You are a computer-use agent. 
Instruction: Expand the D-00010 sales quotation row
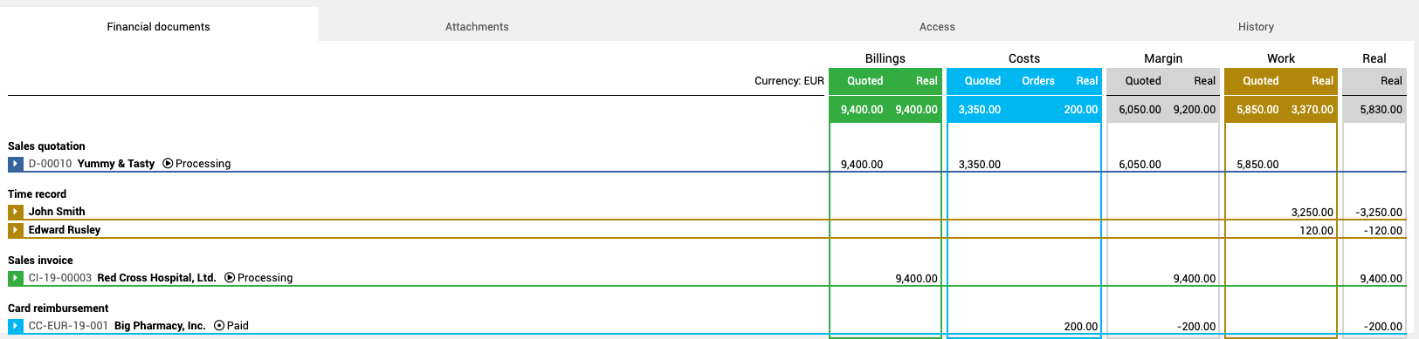pos(16,164)
